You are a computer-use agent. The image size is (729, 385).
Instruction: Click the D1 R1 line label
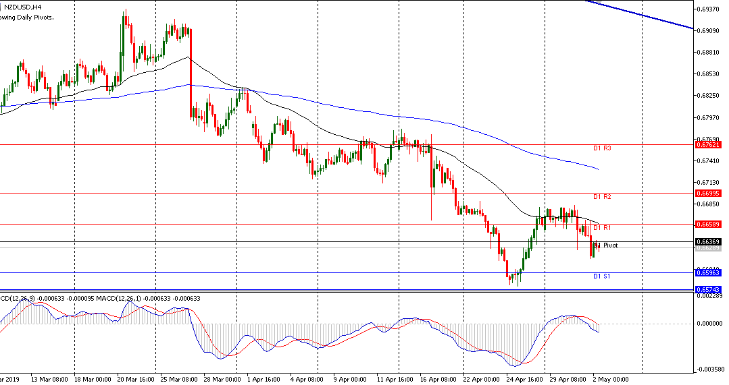[602, 228]
